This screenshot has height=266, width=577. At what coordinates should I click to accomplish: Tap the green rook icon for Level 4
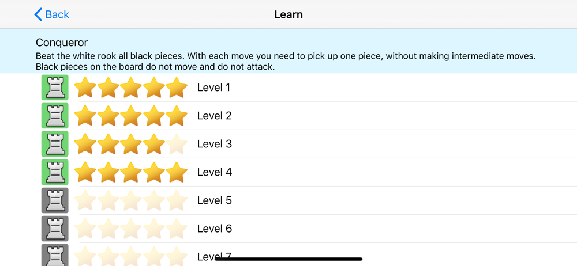(x=55, y=172)
